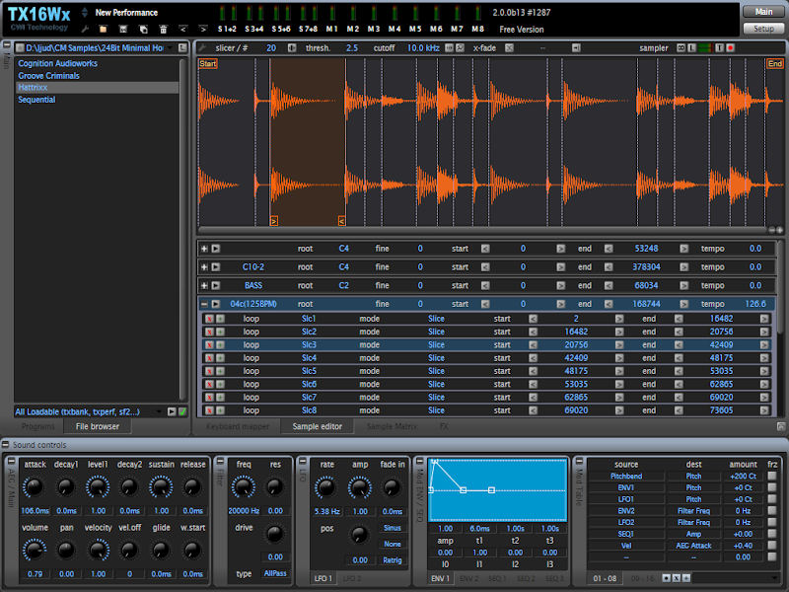Click the attack knob in AEG section
The width and height of the screenshot is (789, 592).
(34, 486)
